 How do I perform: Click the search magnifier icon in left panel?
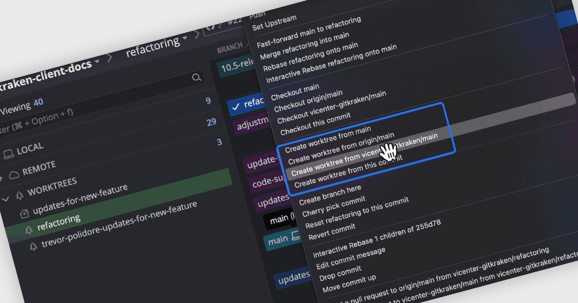point(197,78)
